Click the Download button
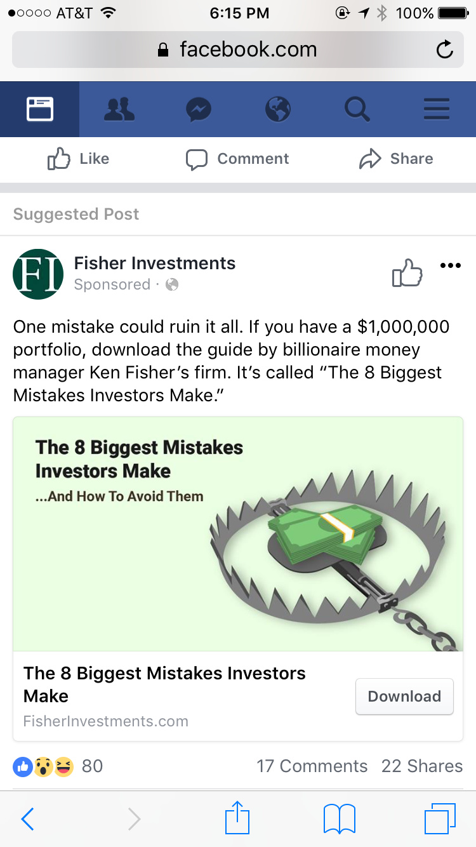The width and height of the screenshot is (476, 847). coord(404,697)
